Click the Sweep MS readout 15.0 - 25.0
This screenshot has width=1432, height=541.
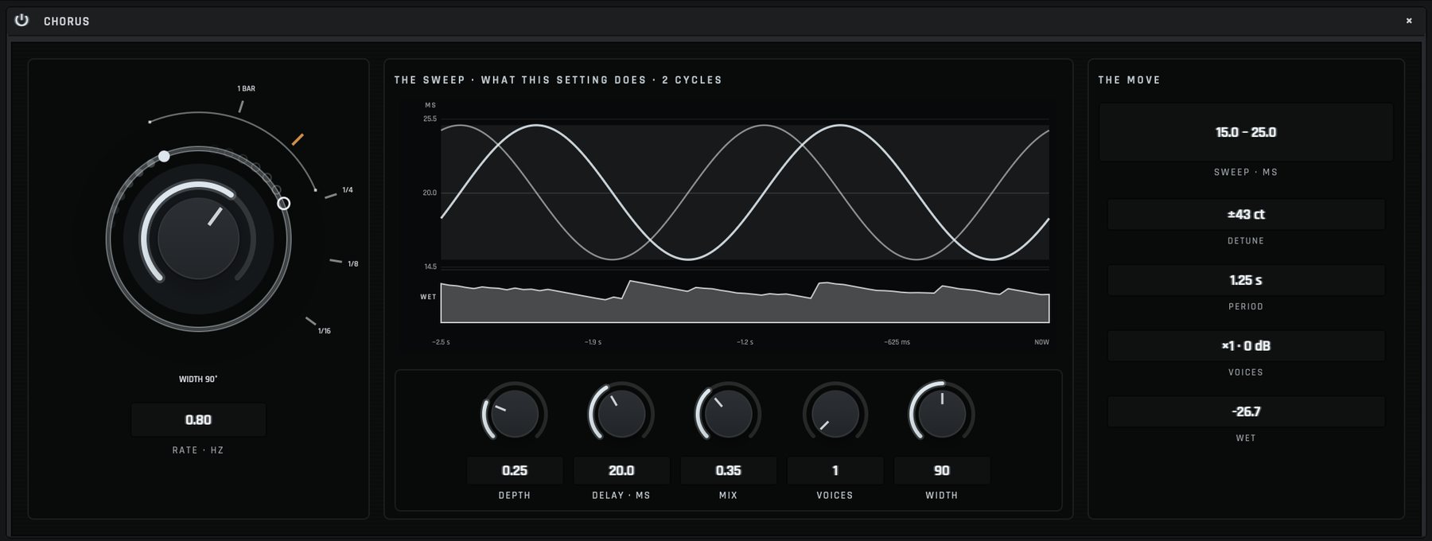(1246, 132)
